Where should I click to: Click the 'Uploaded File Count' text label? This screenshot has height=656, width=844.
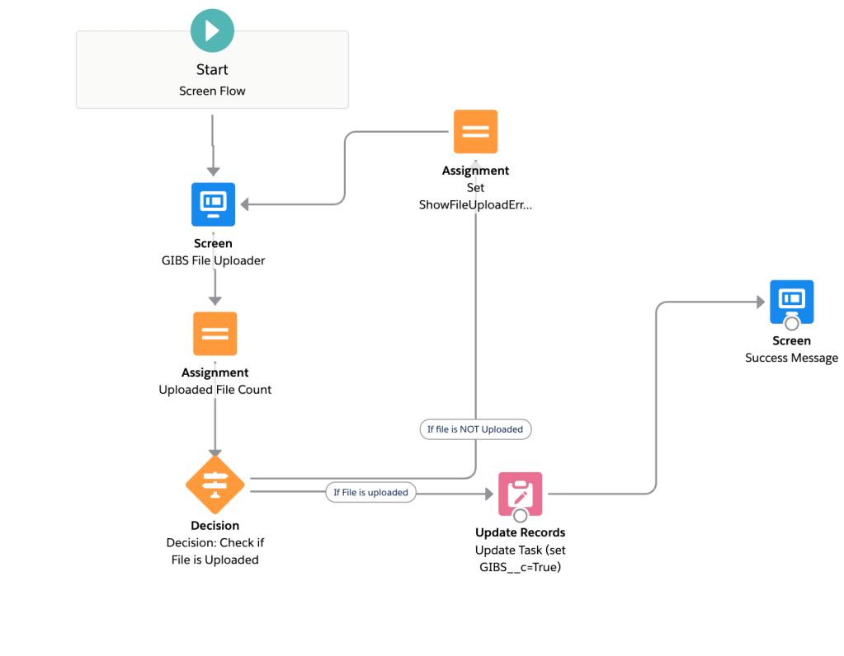[215, 390]
